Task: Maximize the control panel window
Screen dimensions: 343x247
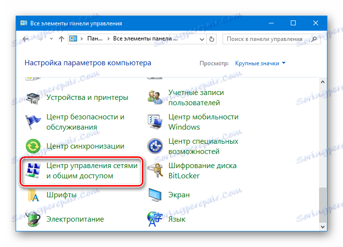Action: coord(293,23)
